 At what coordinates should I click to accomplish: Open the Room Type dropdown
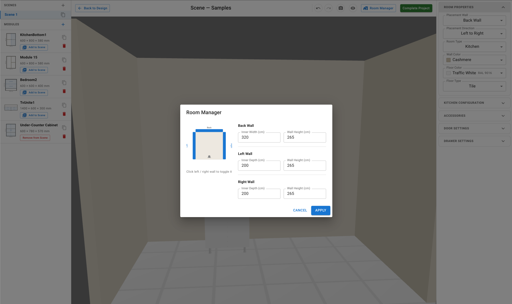click(x=475, y=47)
